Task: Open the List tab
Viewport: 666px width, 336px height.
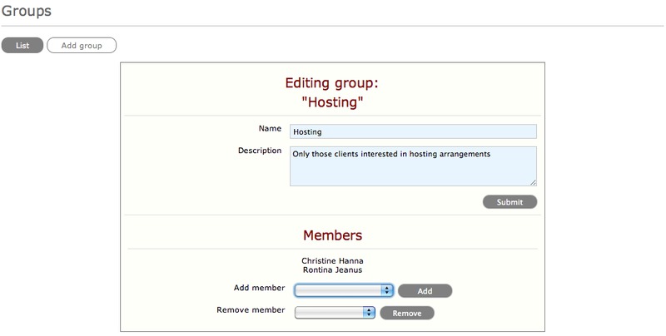Action: click(x=22, y=46)
